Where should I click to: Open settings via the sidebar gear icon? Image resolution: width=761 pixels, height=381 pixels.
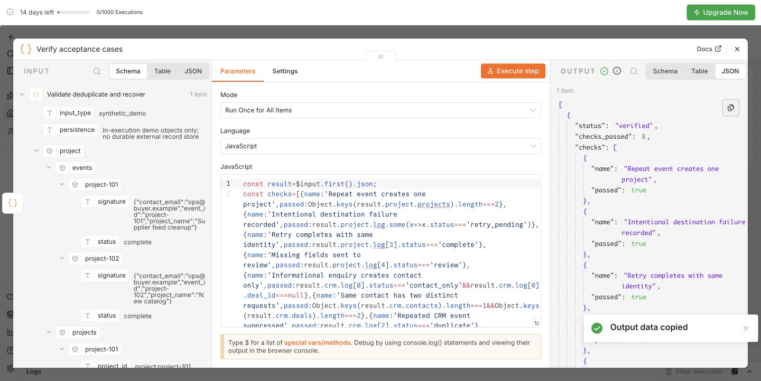10,368
